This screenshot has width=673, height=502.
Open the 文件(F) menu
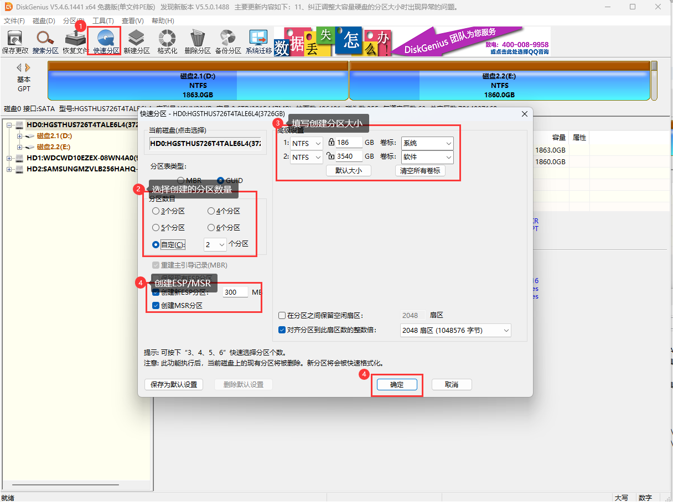click(x=14, y=21)
